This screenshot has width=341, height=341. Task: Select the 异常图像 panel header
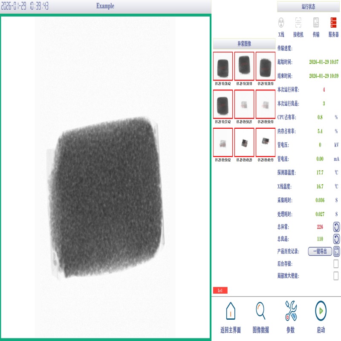coord(244,44)
